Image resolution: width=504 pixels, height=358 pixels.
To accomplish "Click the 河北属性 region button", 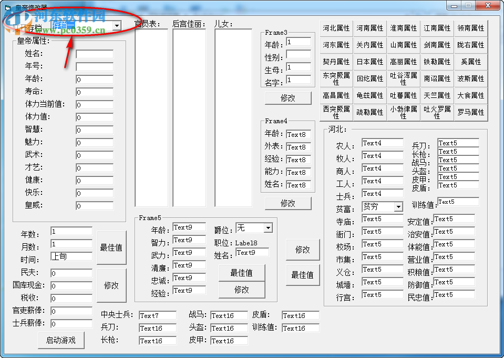I will point(336,28).
